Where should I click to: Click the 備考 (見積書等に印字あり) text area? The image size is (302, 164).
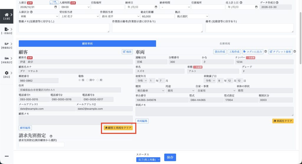(250, 28)
